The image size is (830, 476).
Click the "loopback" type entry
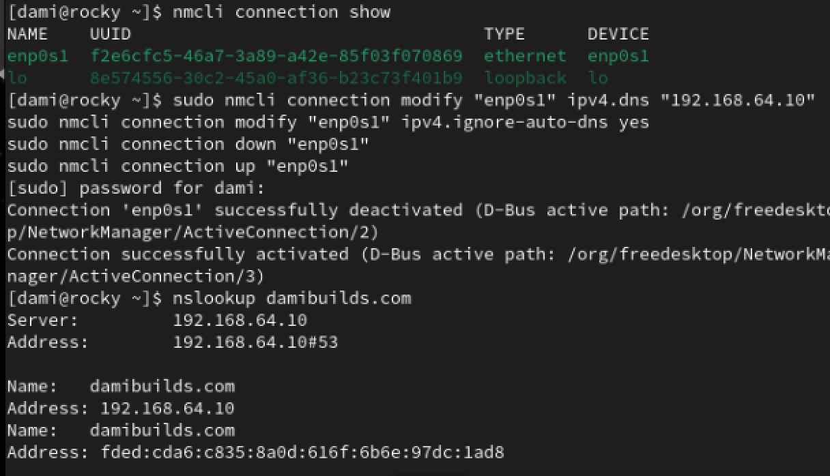click(x=525, y=78)
